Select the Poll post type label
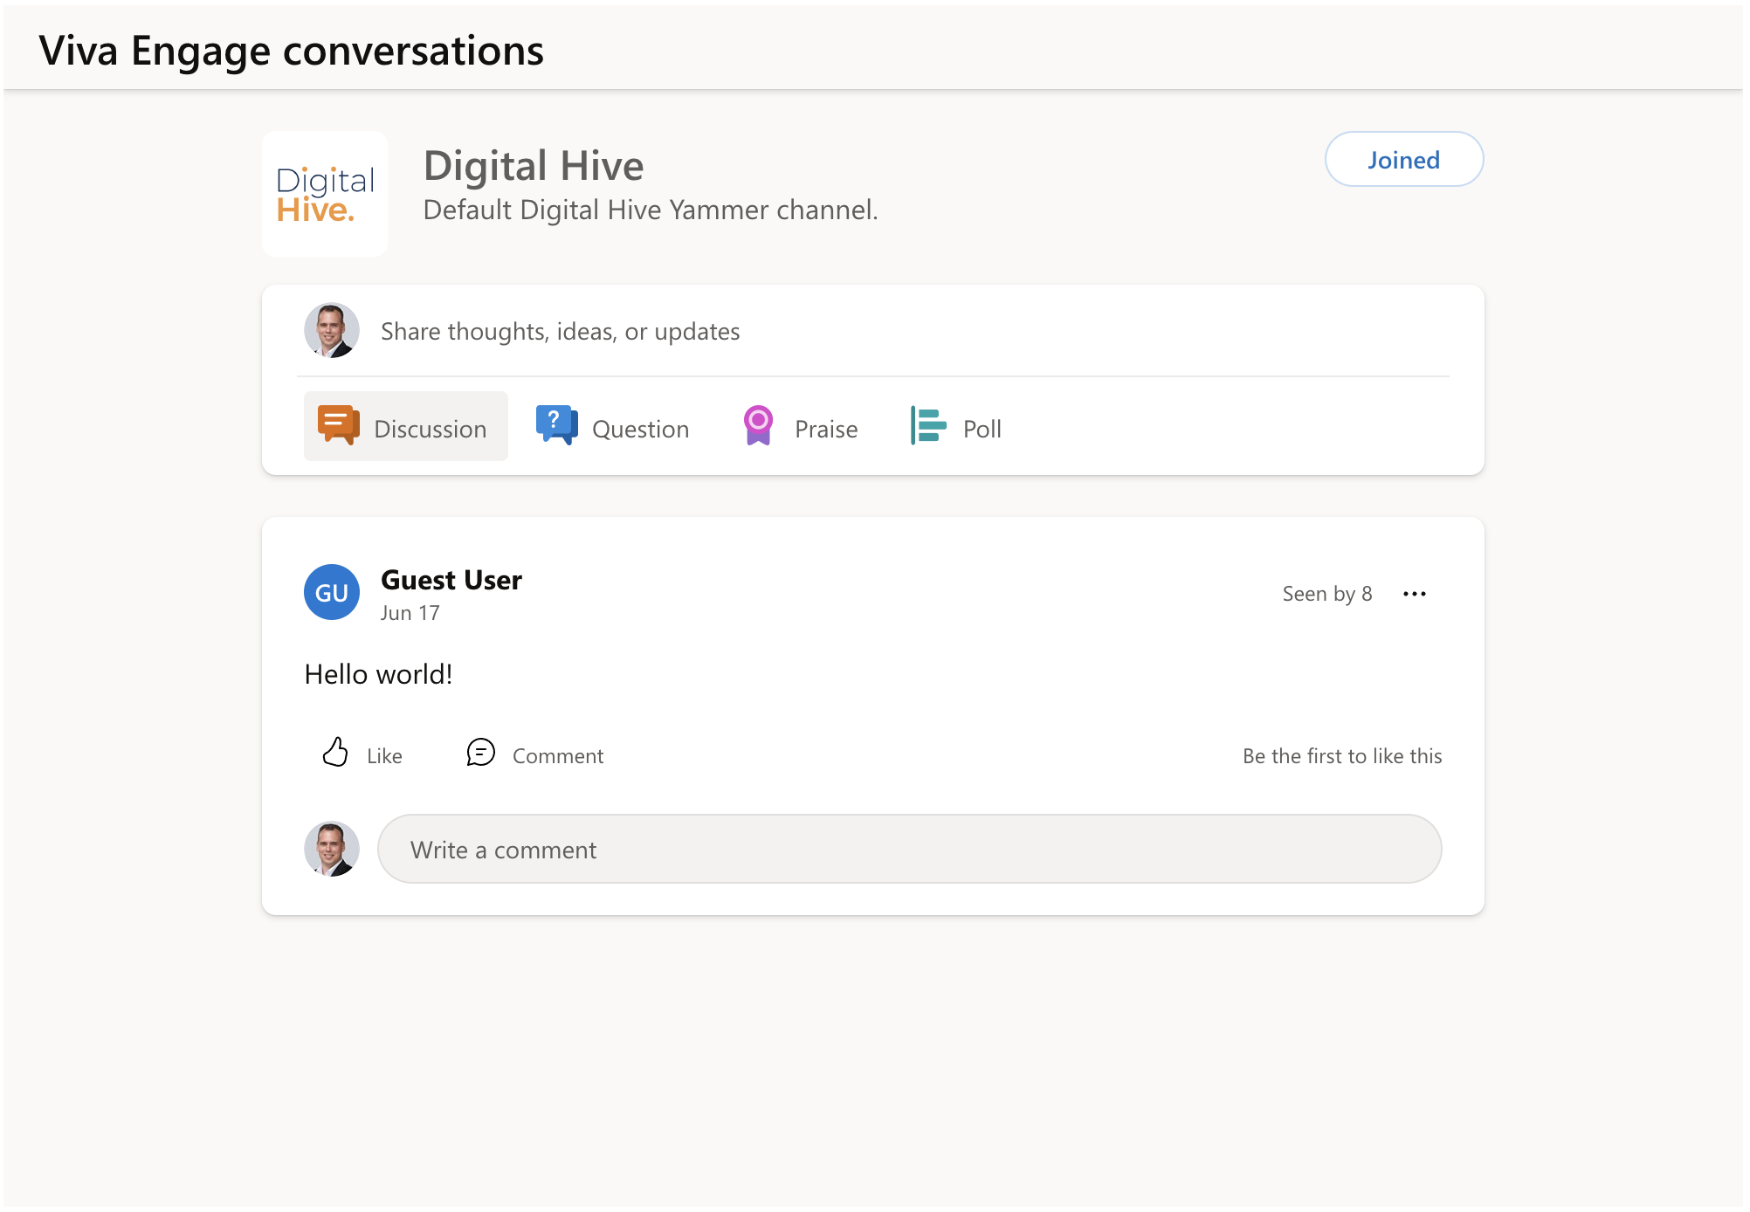Viewport: 1750px width, 1212px height. tap(982, 429)
